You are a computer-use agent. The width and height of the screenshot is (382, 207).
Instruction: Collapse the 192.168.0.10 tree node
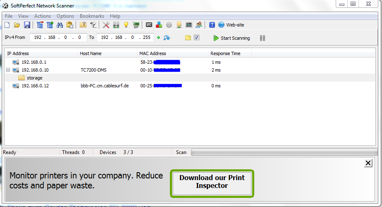coord(8,70)
